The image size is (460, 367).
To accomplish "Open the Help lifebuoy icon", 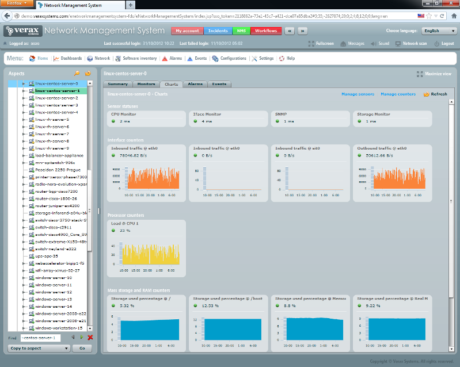I will click(282, 58).
